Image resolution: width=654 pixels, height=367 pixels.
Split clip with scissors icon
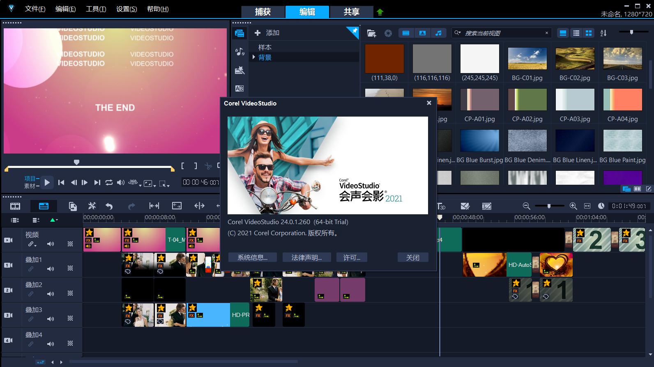[x=208, y=166]
